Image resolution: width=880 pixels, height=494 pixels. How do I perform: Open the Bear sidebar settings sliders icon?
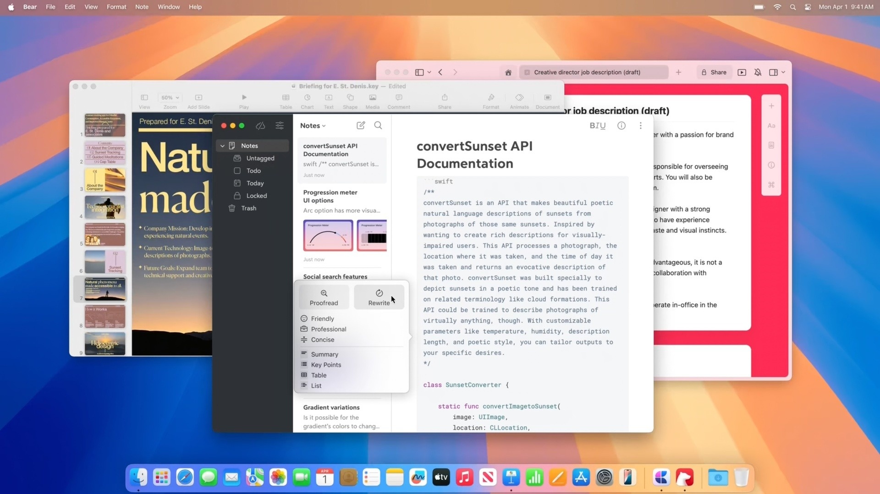click(x=279, y=126)
